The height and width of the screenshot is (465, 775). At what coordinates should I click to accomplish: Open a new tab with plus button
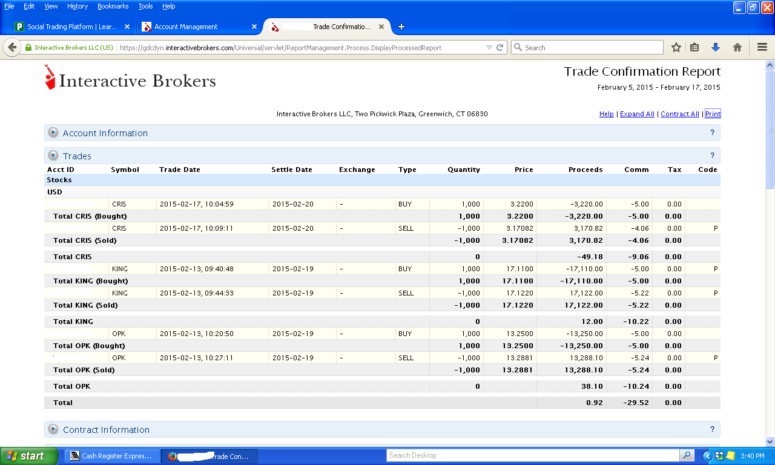pyautogui.click(x=401, y=27)
